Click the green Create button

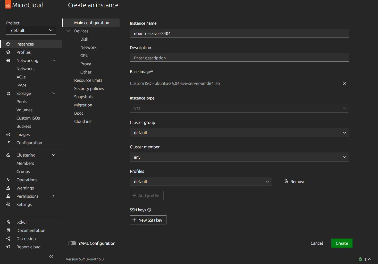click(342, 243)
